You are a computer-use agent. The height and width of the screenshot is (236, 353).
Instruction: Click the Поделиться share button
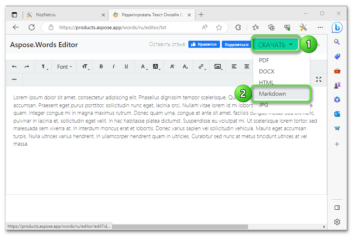pos(237,44)
